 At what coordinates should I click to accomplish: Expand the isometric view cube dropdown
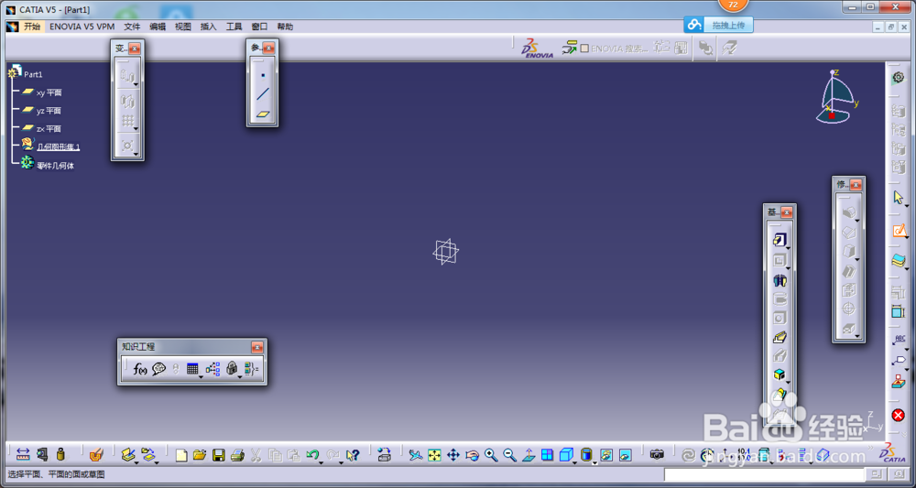[575, 462]
